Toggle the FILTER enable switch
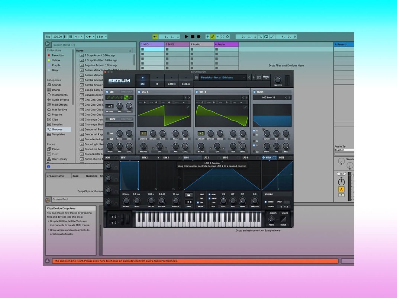This screenshot has width=397, height=298. click(255, 92)
